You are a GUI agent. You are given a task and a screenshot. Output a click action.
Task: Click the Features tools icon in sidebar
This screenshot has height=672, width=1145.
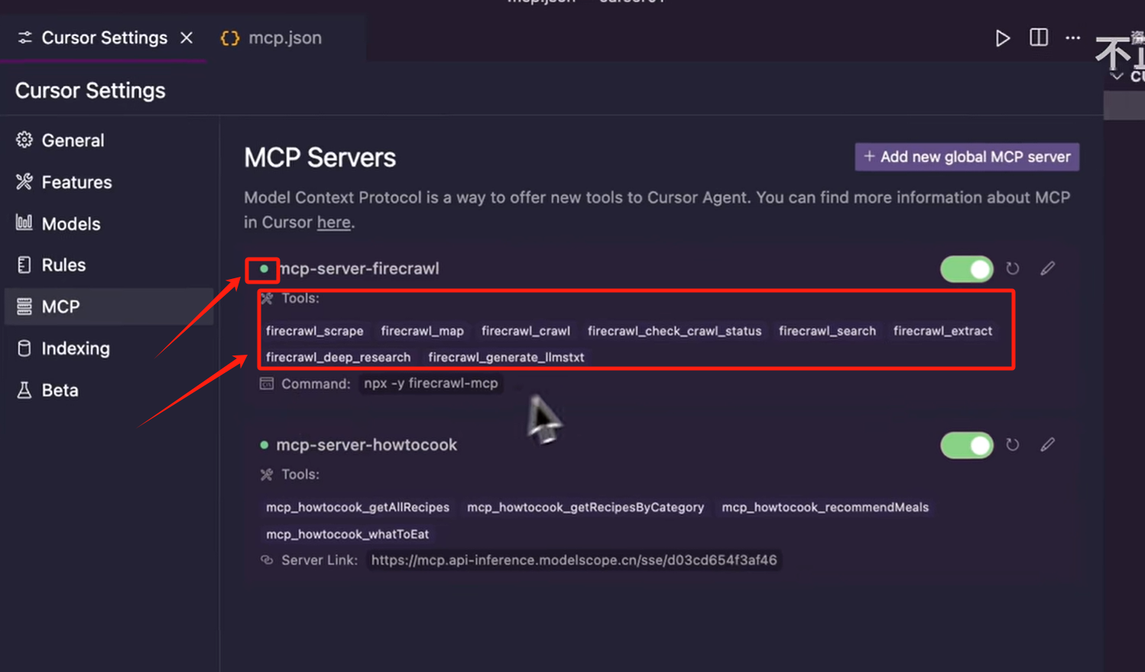pyautogui.click(x=24, y=182)
